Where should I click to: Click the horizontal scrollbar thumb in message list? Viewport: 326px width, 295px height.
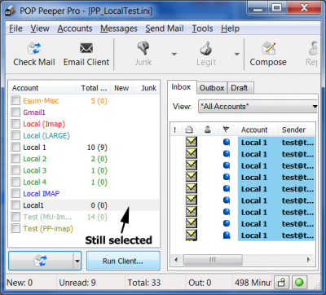pos(213,260)
